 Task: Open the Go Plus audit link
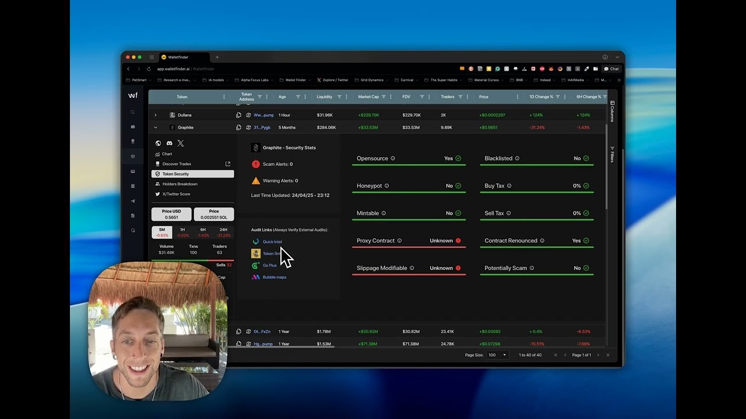click(270, 265)
